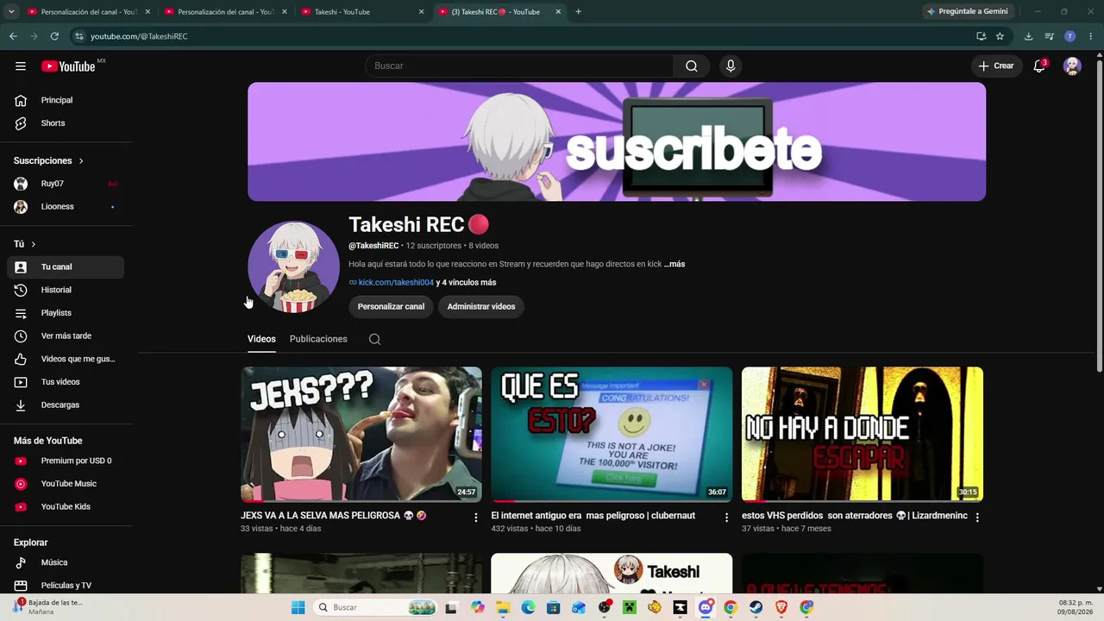Open Discord from the taskbar
1104x621 pixels.
tap(706, 607)
